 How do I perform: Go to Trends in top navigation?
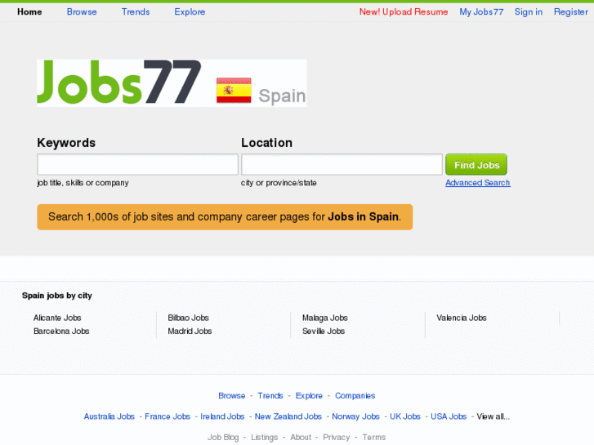[x=136, y=11]
